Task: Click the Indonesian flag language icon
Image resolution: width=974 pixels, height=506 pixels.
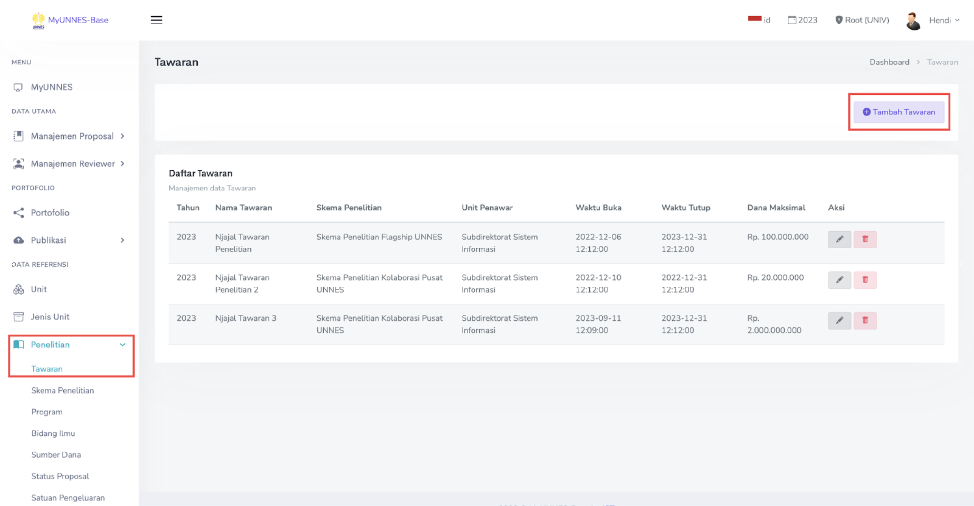Action: coord(754,19)
